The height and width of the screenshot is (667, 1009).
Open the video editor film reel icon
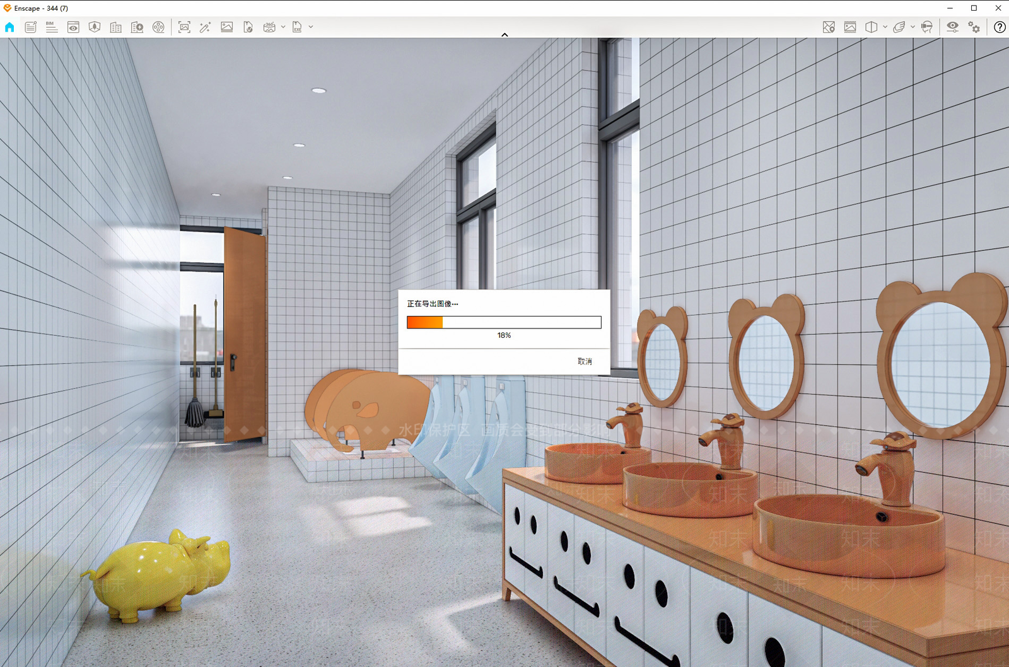(x=158, y=27)
